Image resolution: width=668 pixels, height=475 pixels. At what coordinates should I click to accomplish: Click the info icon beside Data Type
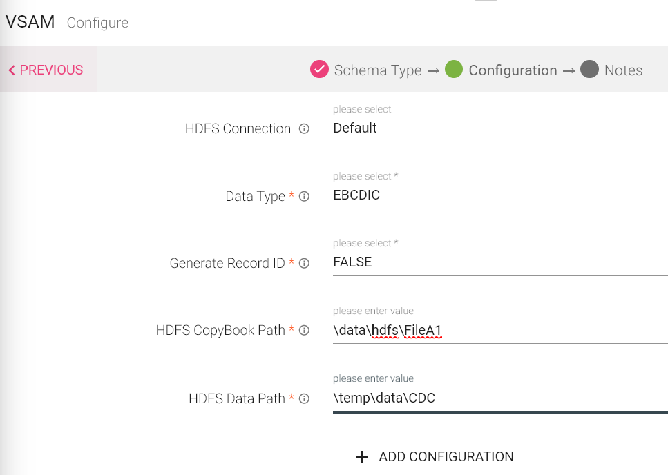pyautogui.click(x=304, y=196)
